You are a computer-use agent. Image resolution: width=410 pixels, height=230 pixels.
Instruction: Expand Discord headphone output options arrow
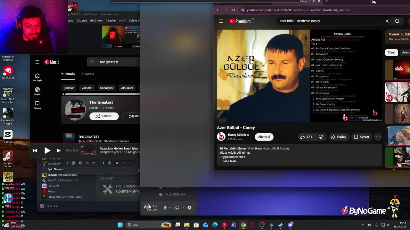(183, 208)
